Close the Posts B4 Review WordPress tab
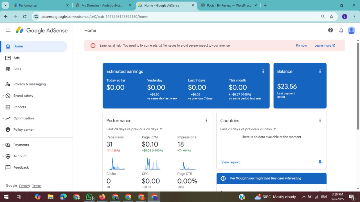This screenshot has height=202, width=360. click(255, 5)
